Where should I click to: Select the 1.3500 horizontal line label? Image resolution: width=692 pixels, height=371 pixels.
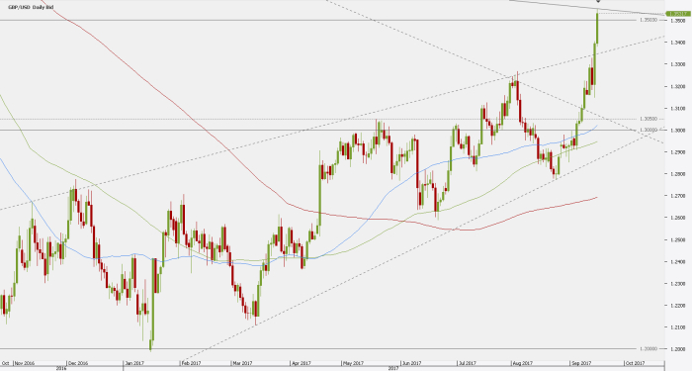tap(648, 20)
